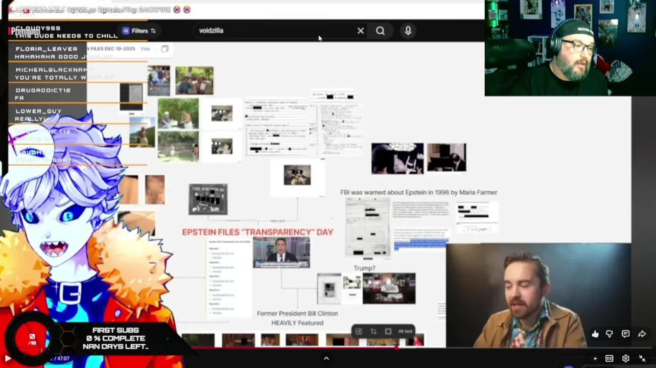Image resolution: width=656 pixels, height=368 pixels.
Task: Open the black redacted grid image thumbnail
Action: coord(208,199)
